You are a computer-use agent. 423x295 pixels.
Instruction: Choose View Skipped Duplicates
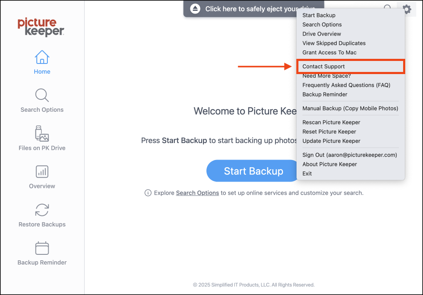334,43
